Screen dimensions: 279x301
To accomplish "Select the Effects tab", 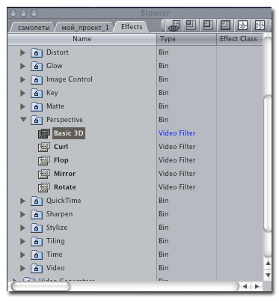I will click(x=132, y=27).
